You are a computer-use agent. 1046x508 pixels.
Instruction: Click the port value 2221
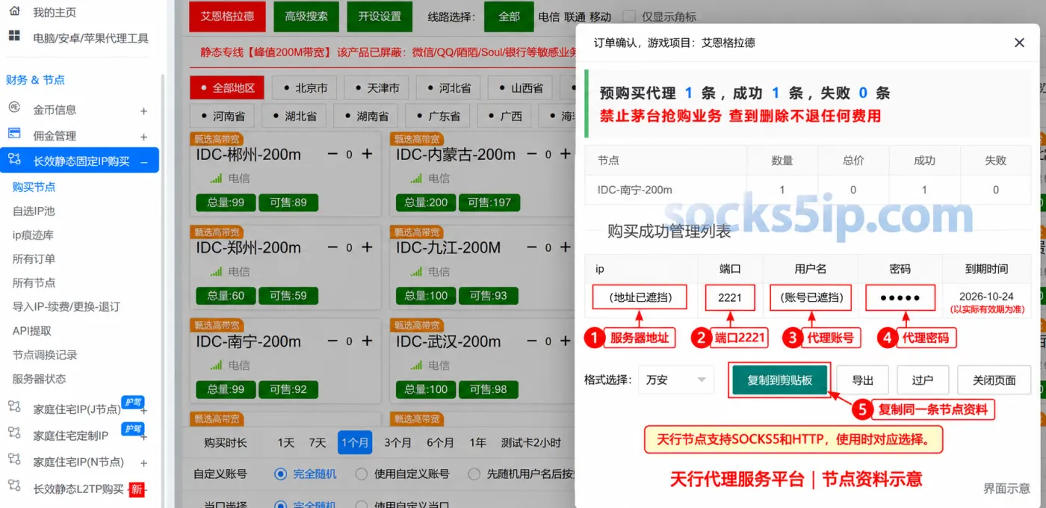730,297
